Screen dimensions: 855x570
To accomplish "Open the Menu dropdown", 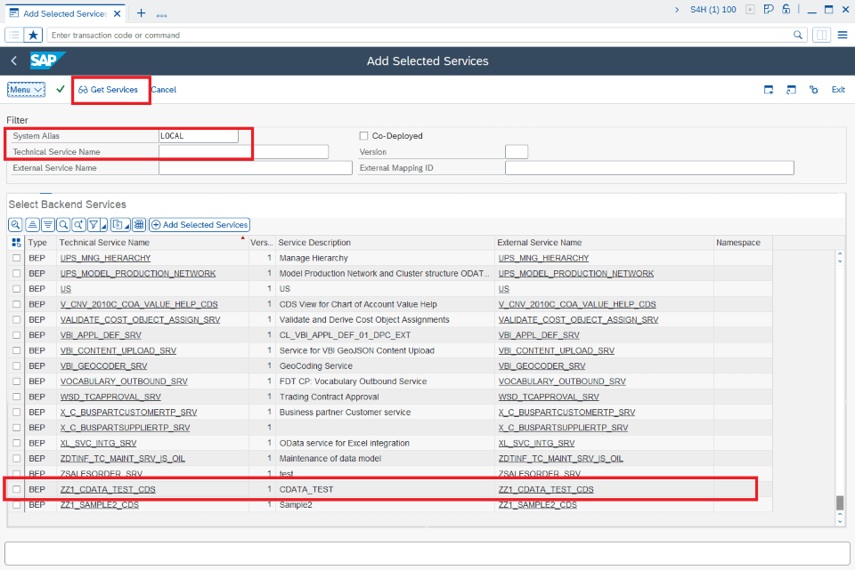I will pos(24,90).
